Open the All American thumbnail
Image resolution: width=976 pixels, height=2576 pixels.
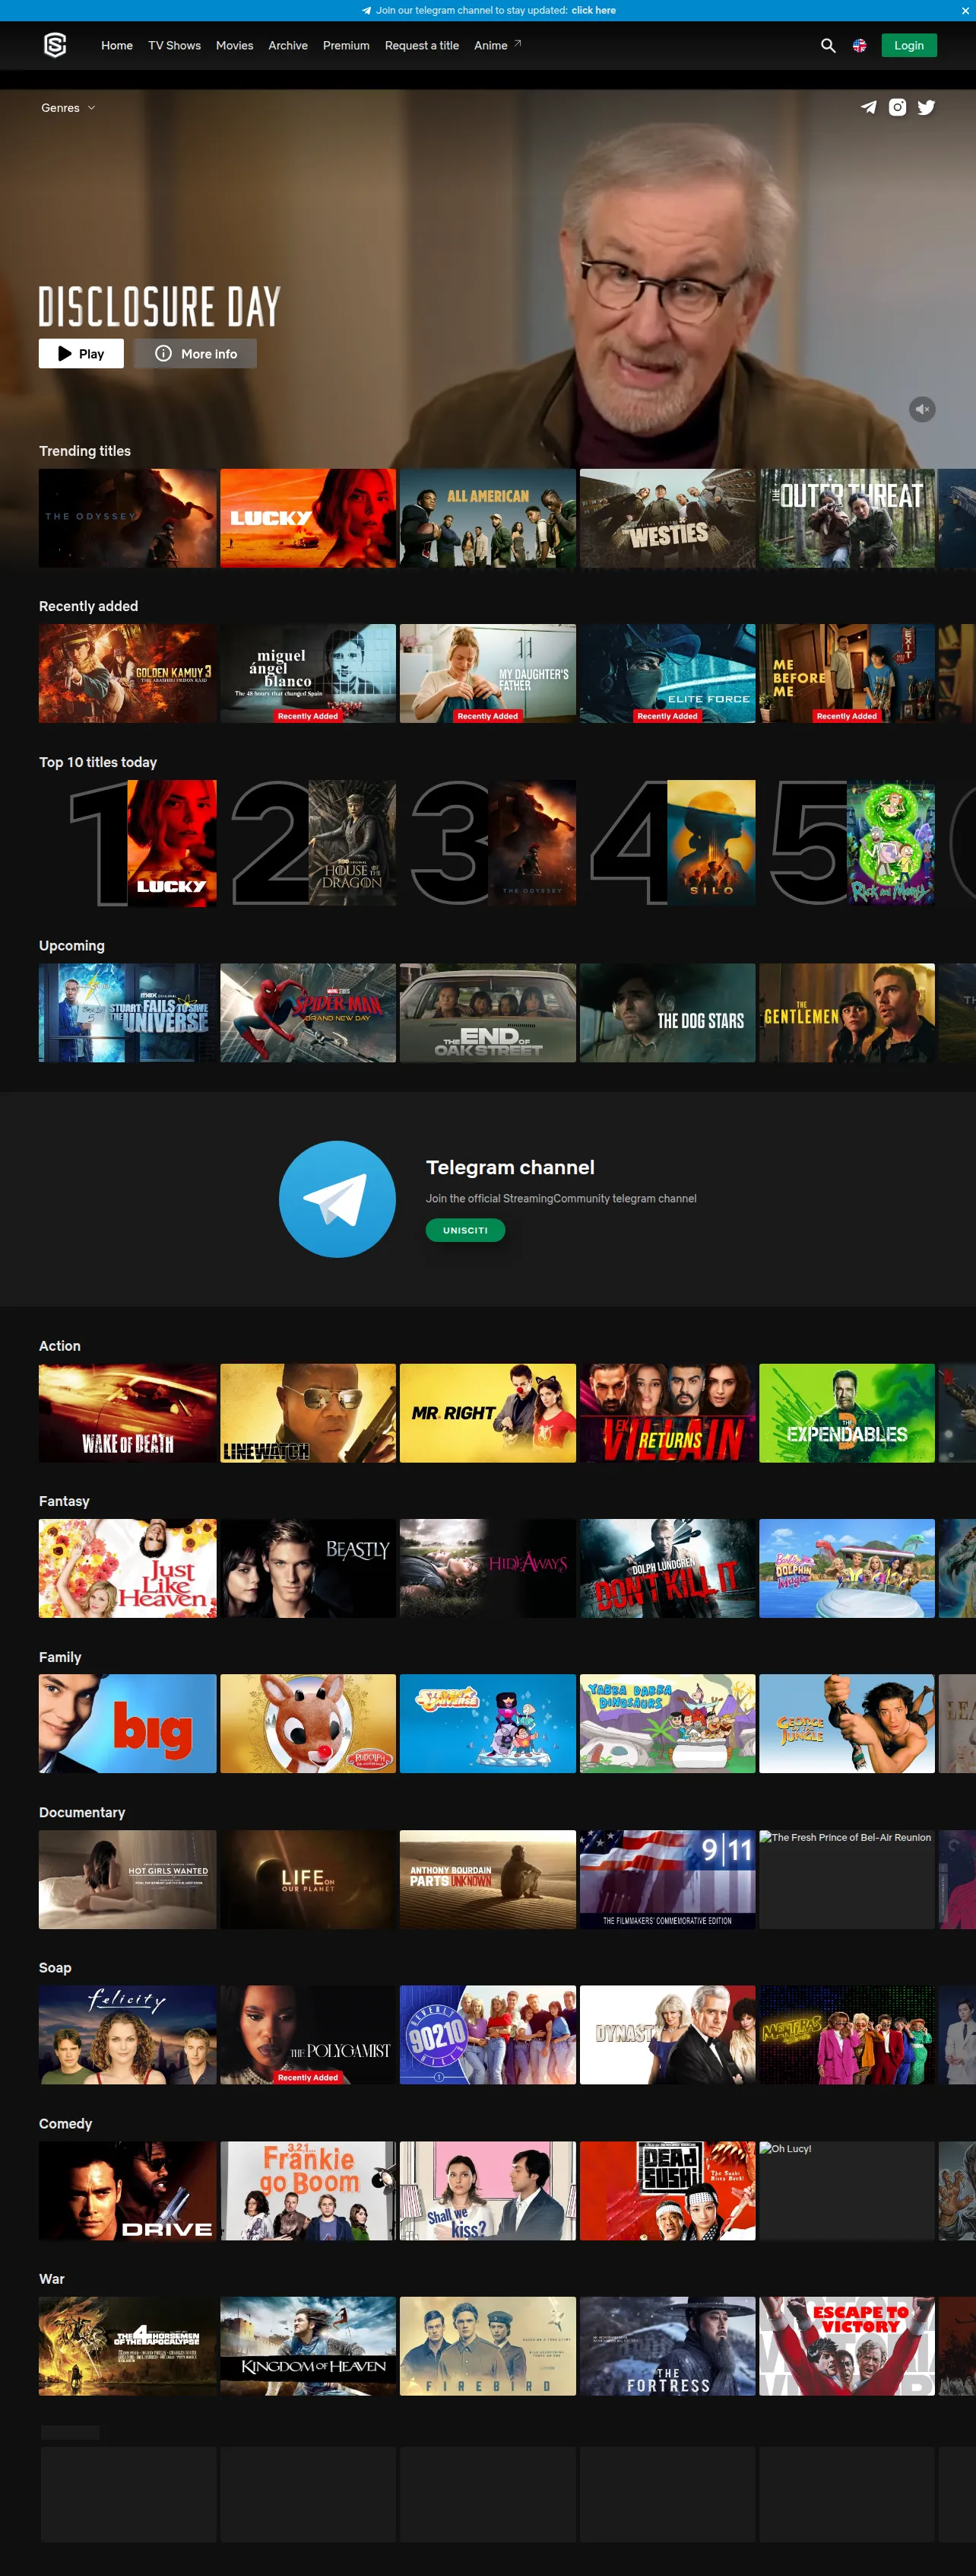[x=487, y=518]
